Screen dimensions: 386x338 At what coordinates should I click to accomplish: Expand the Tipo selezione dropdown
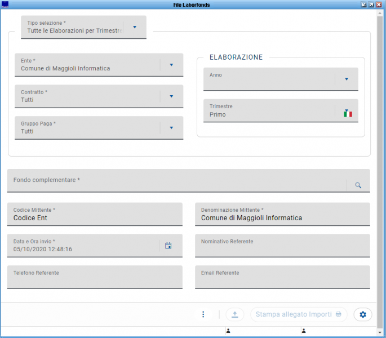[x=135, y=27]
